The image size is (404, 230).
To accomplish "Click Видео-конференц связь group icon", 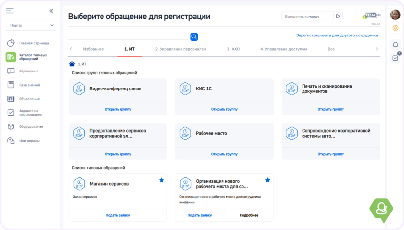I will coord(79,89).
